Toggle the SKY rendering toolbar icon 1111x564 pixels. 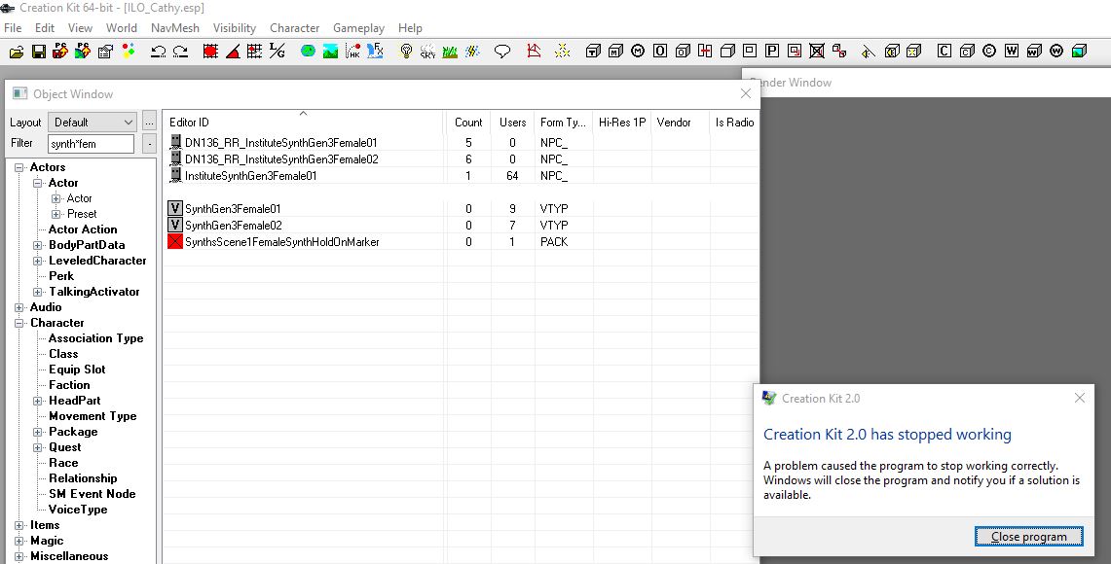(427, 52)
